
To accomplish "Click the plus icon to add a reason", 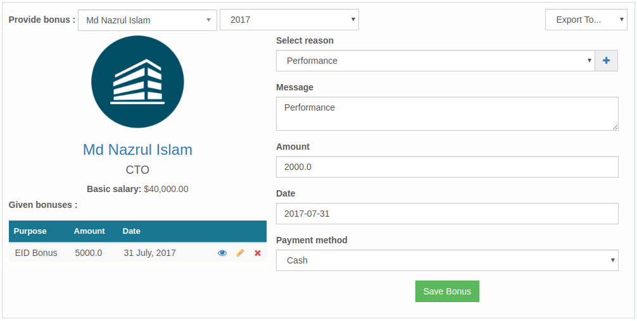I will (x=606, y=61).
